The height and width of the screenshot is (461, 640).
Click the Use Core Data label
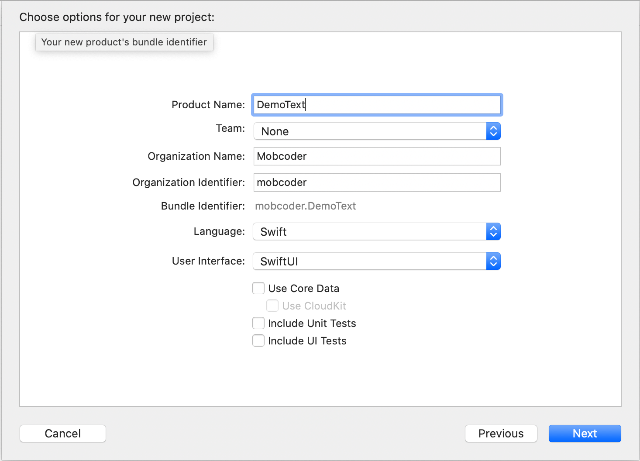[303, 289]
